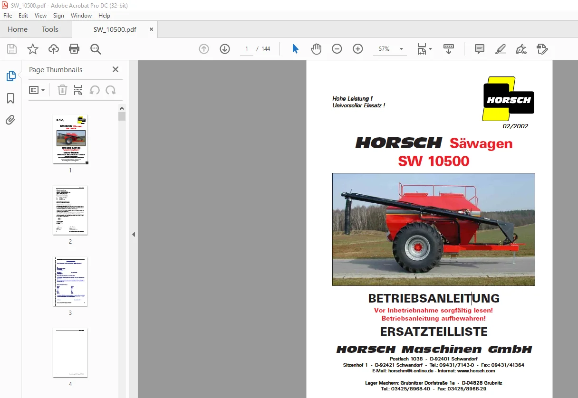Activate the hand pan tool

click(x=316, y=49)
